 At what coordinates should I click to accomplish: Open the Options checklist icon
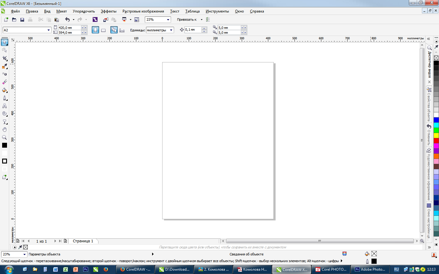[x=208, y=19]
